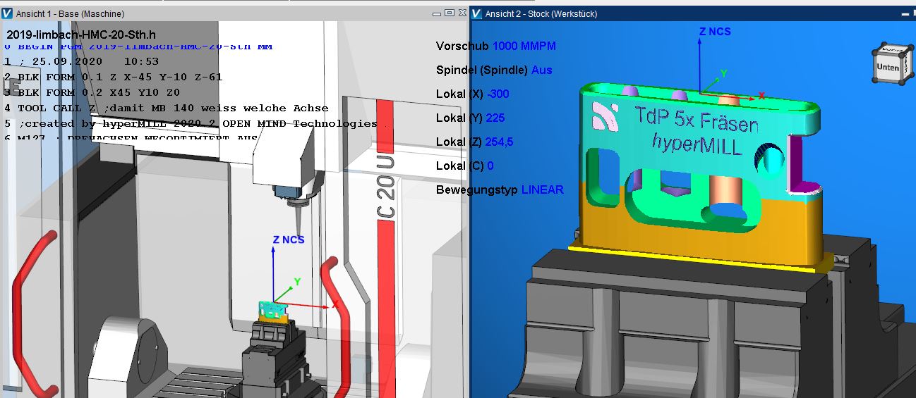Select the 'Unten' face of view cube
The image size is (916, 398).
click(x=887, y=68)
